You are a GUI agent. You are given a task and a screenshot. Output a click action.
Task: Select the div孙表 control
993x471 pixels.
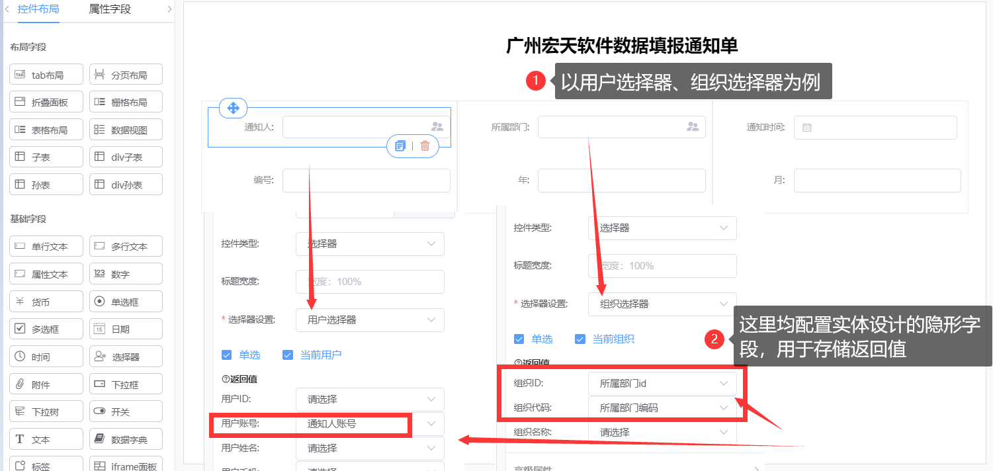[x=126, y=185]
